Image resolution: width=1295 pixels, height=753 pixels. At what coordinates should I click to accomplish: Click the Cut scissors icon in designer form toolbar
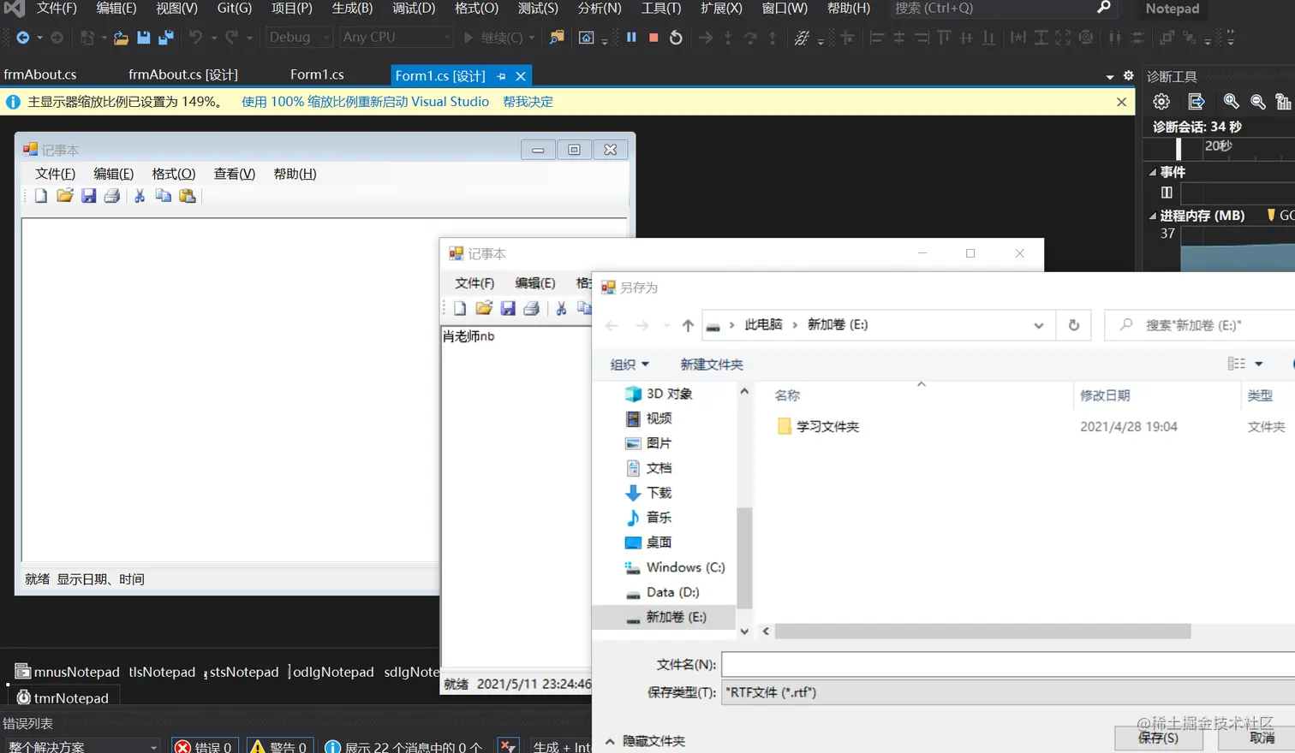point(140,196)
